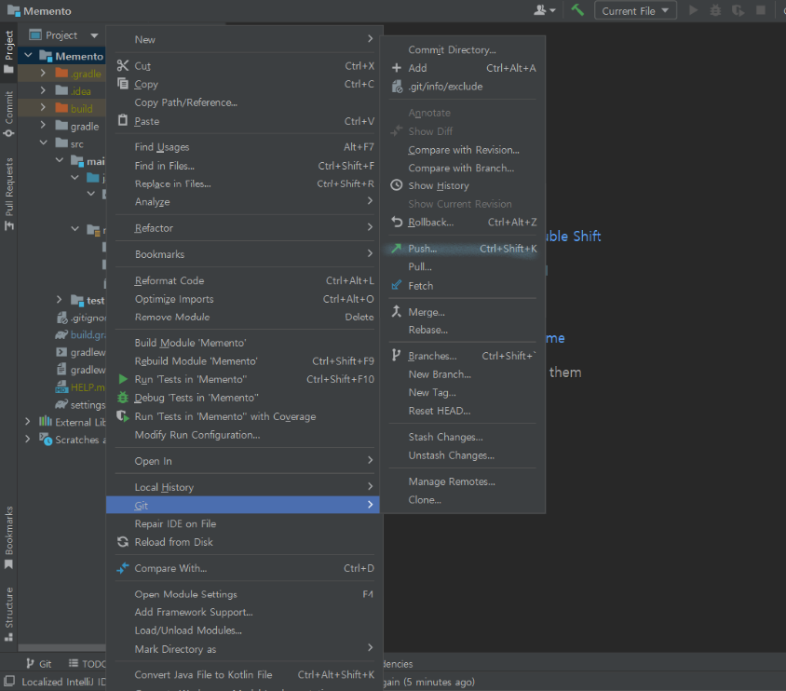Viewport: 786px width, 691px height.
Task: Open the Bookmarks sidebar tab
Action: point(8,537)
